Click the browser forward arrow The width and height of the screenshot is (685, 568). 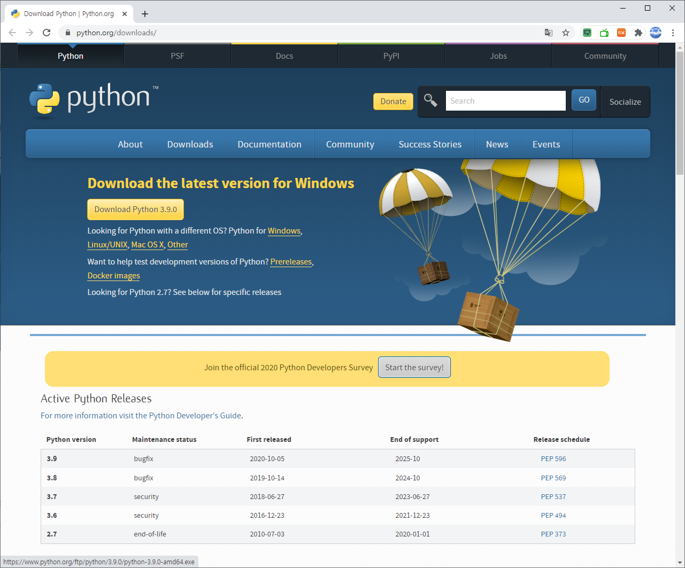pyautogui.click(x=29, y=33)
